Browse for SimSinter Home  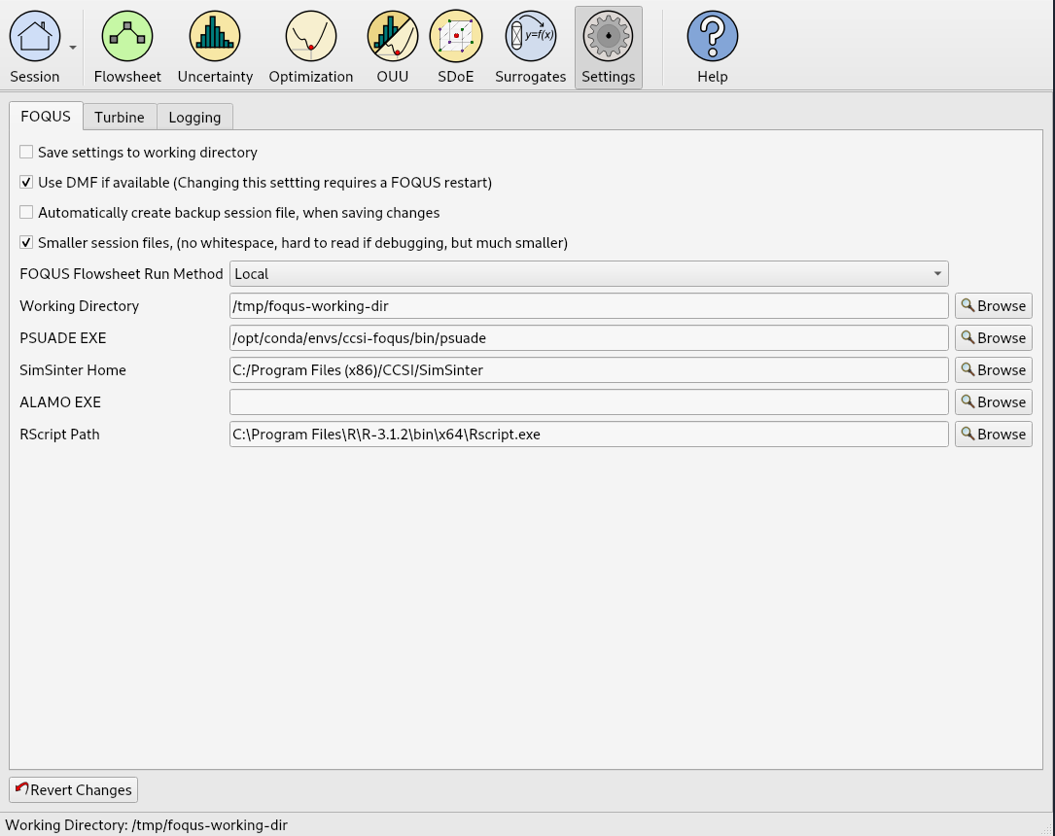click(993, 370)
